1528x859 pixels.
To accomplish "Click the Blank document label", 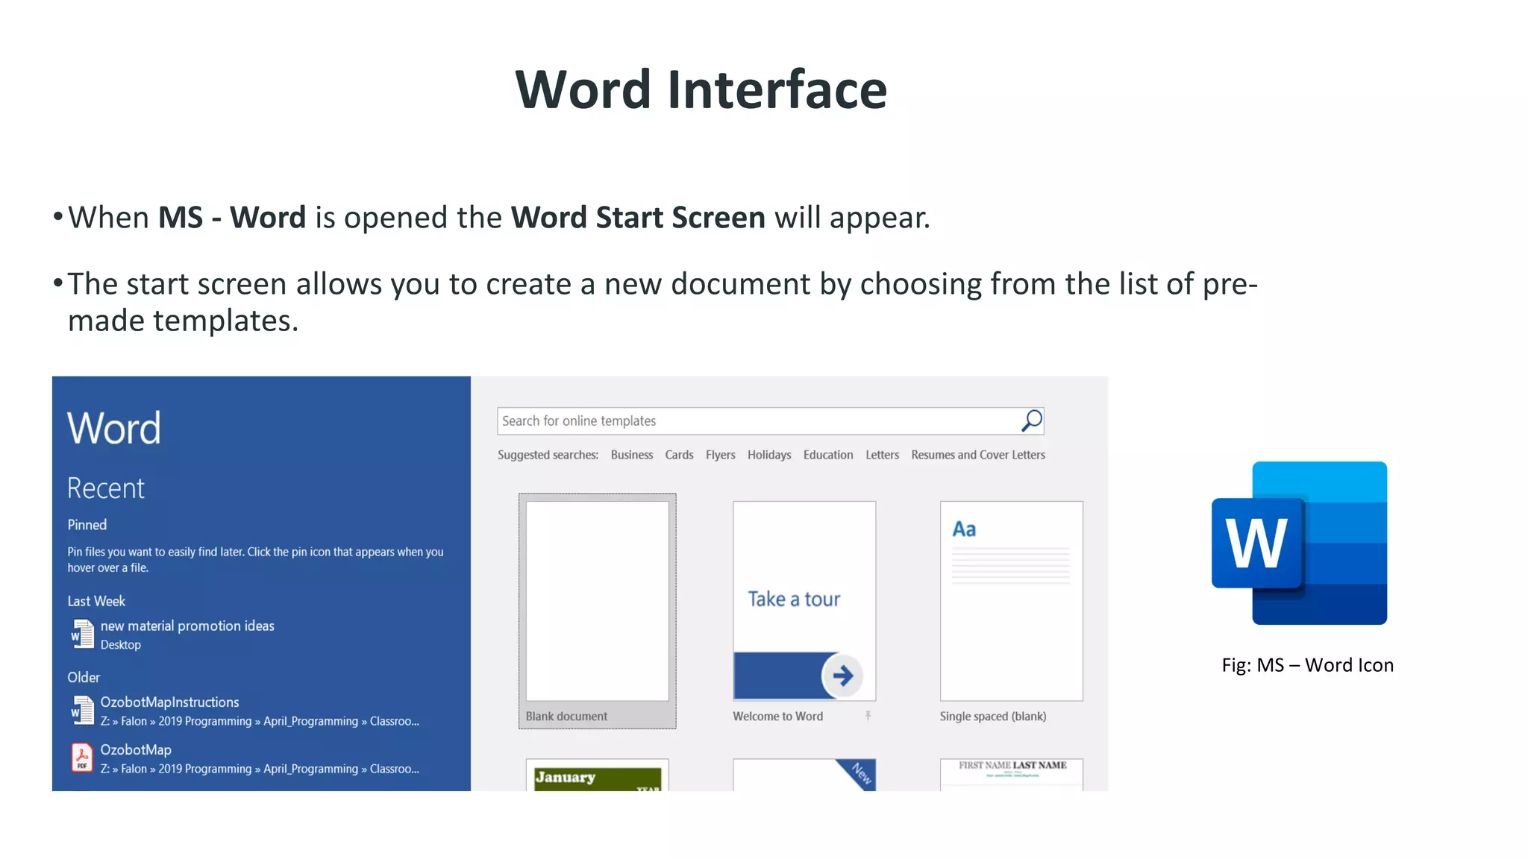I will tap(566, 717).
